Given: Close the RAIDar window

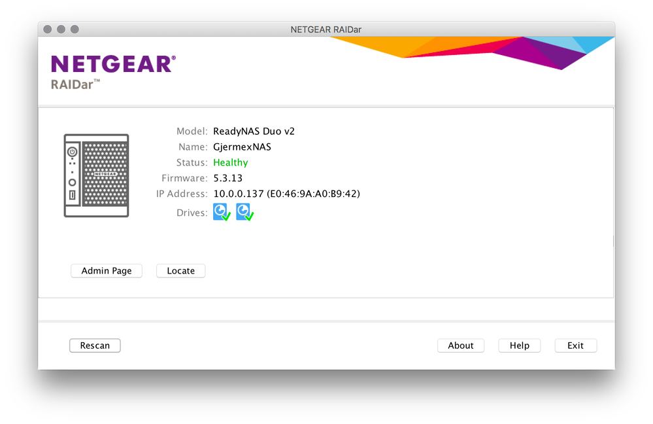Looking at the screenshot, I should (48, 29).
